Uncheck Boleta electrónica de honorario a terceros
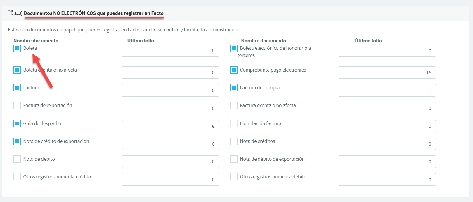Screen dimensions: 473x202 click(234, 48)
